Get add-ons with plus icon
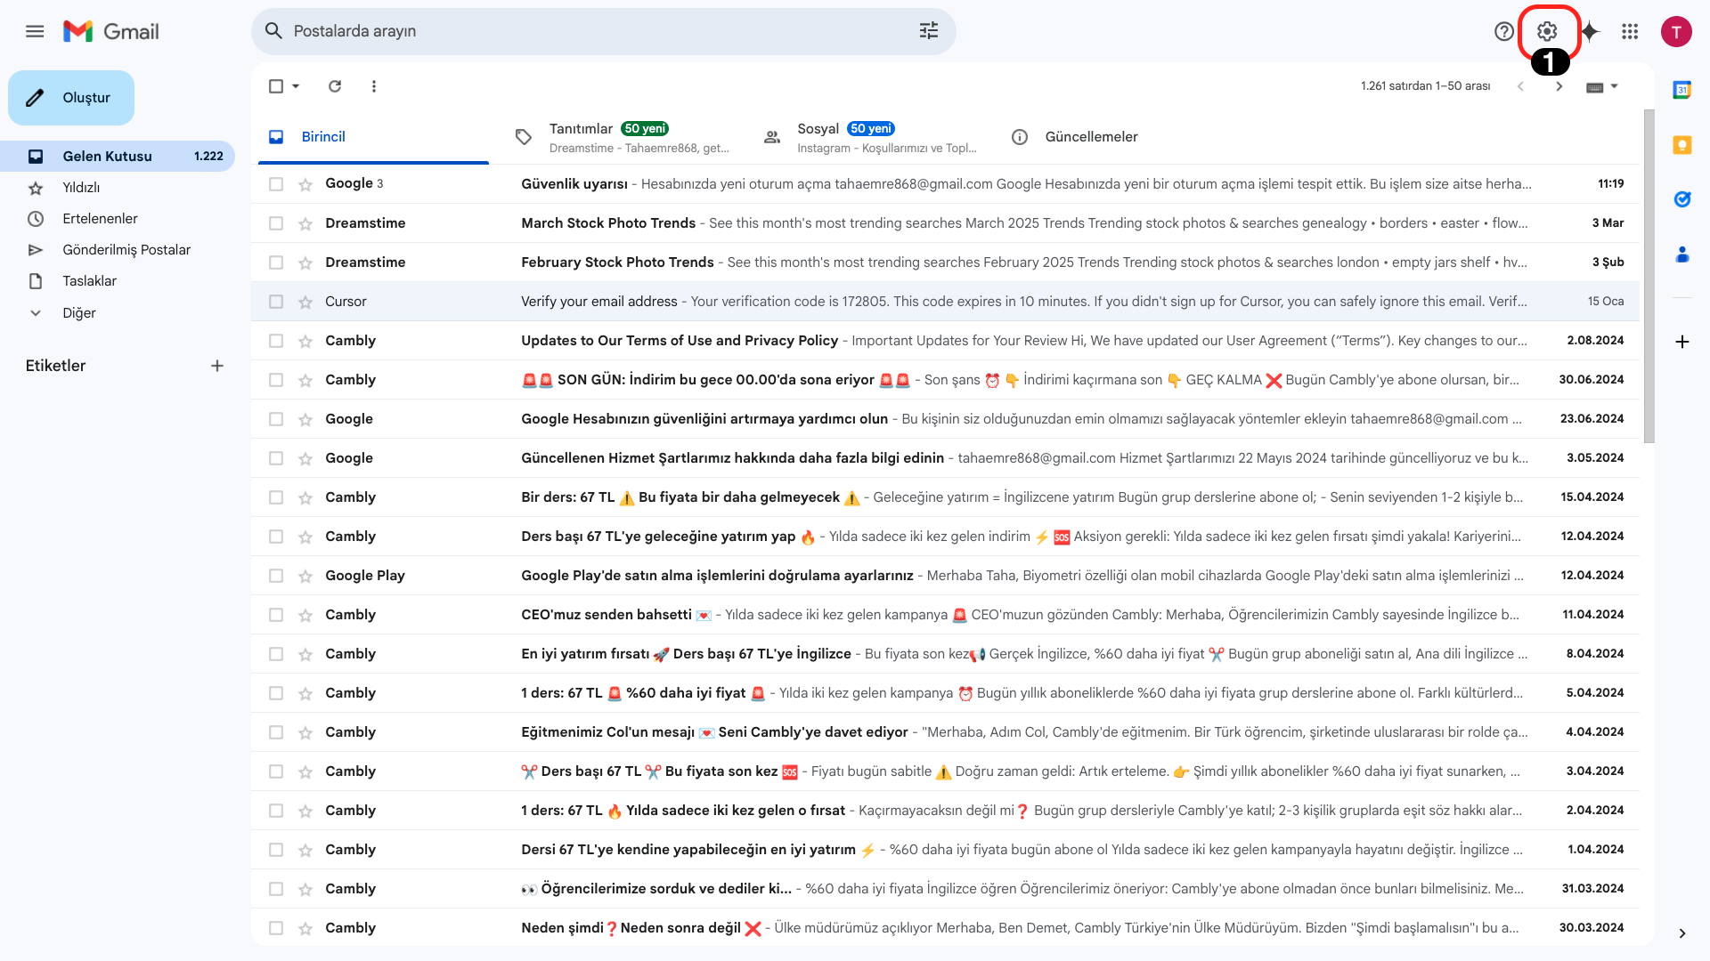 click(1681, 342)
